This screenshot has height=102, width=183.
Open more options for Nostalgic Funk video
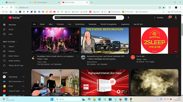pyautogui.click(x=78, y=56)
